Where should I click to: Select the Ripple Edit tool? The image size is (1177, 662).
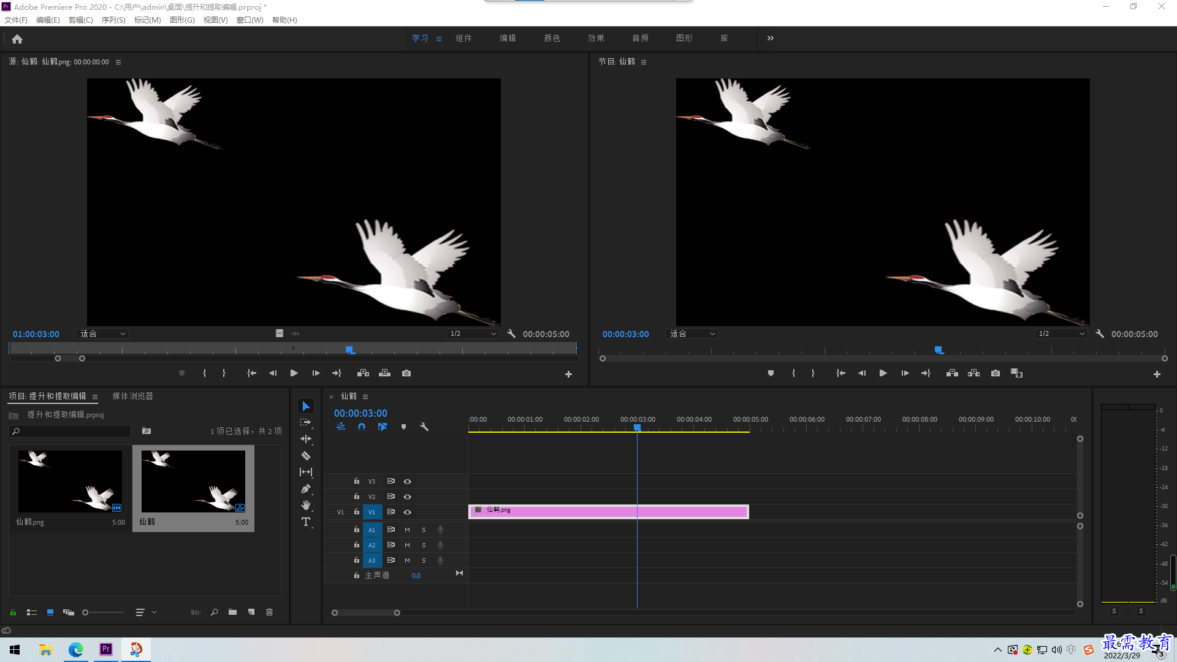point(306,439)
